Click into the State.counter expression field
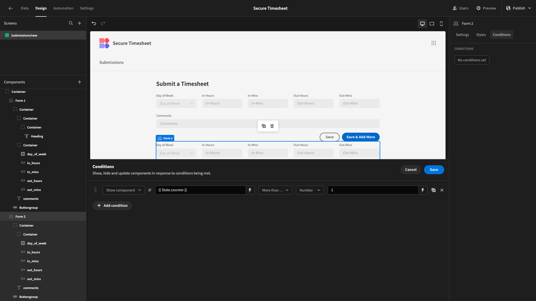Image resolution: width=536 pixels, height=301 pixels. pyautogui.click(x=200, y=190)
